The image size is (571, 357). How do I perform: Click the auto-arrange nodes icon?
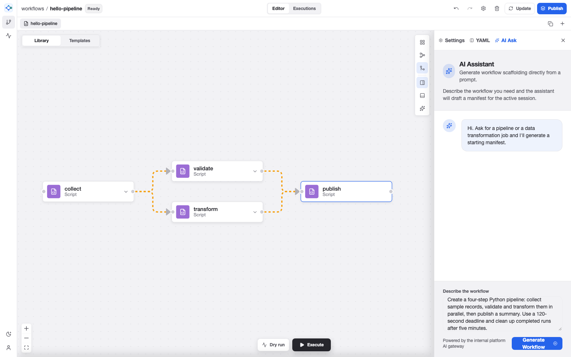[x=422, y=55]
